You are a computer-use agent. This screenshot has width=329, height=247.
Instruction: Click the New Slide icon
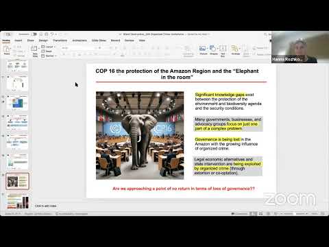[34, 49]
